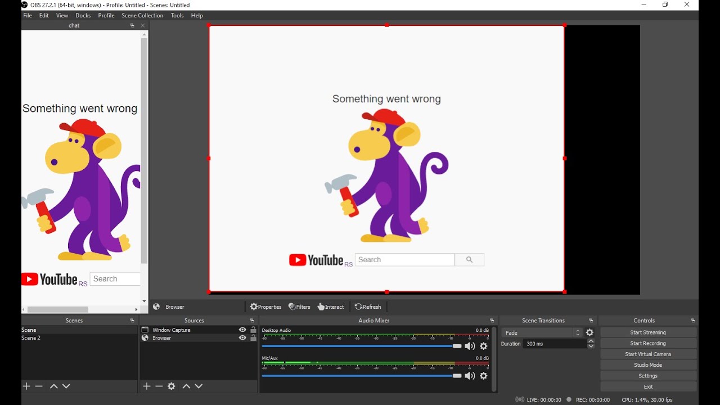720x405 pixels.
Task: Click the YouTube logo in the chat dock
Action: [49, 279]
